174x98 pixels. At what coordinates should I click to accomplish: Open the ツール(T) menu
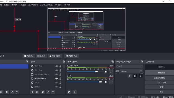point(58,5)
